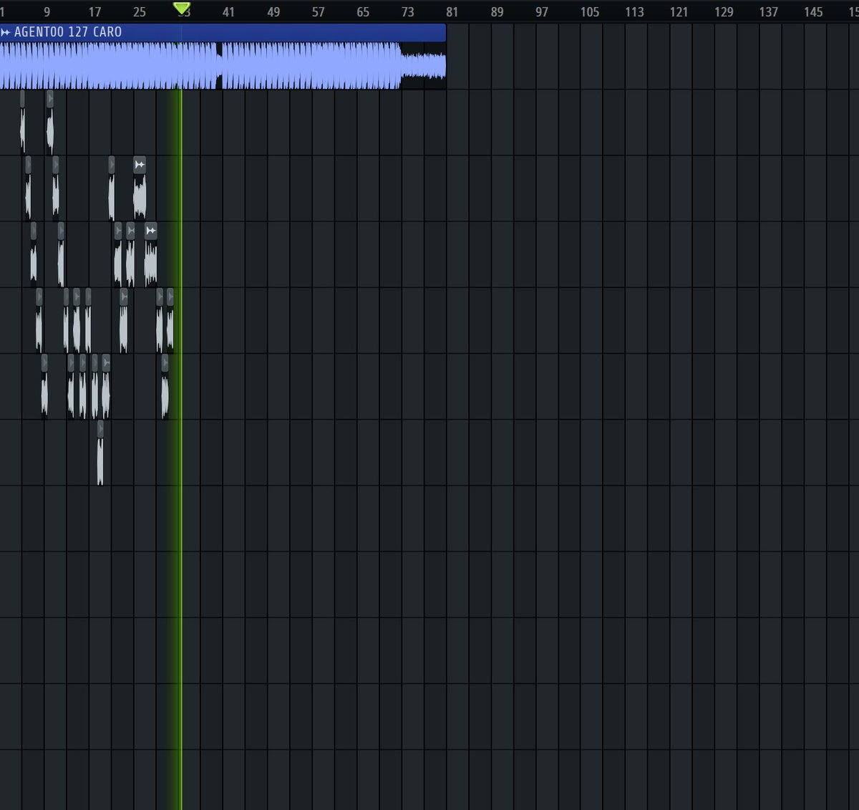This screenshot has height=810, width=859.
Task: Jump to bar 57 on the timeline ruler
Action: 319,12
